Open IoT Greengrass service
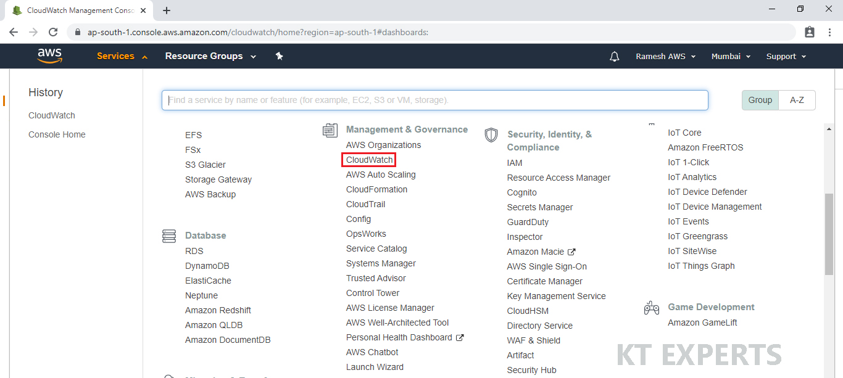The width and height of the screenshot is (843, 378). coord(698,236)
